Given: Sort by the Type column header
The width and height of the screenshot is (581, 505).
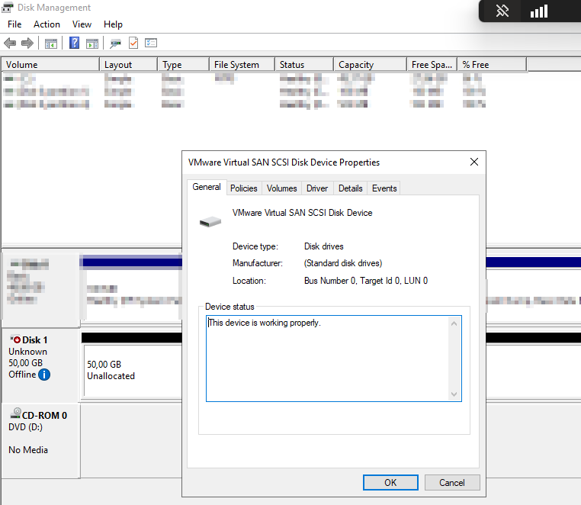Looking at the screenshot, I should [184, 65].
